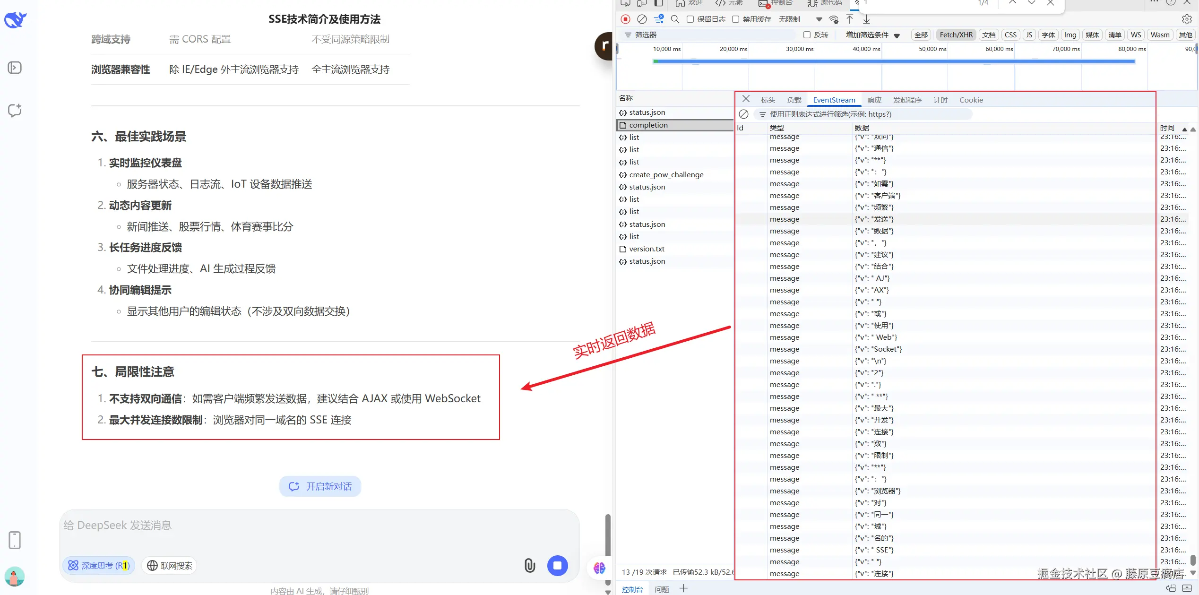The width and height of the screenshot is (1199, 595).
Task: Sort by the 时间 column arrow
Action: 1184,129
